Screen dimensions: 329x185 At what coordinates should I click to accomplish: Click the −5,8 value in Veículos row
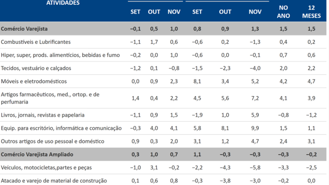(x=255, y=168)
